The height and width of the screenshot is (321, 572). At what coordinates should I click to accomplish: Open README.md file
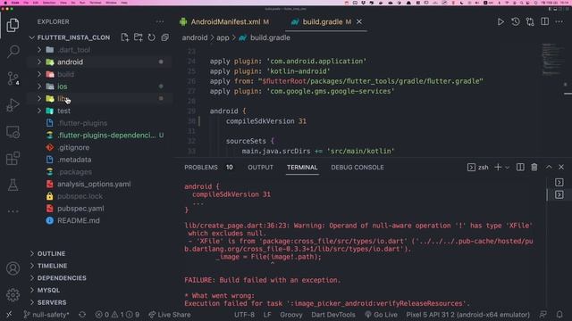[x=79, y=220]
